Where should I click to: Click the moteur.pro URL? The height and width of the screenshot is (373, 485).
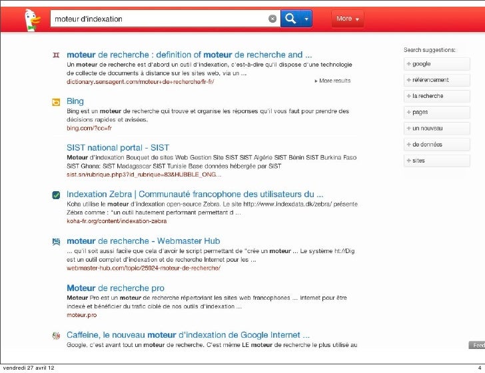pyautogui.click(x=82, y=315)
